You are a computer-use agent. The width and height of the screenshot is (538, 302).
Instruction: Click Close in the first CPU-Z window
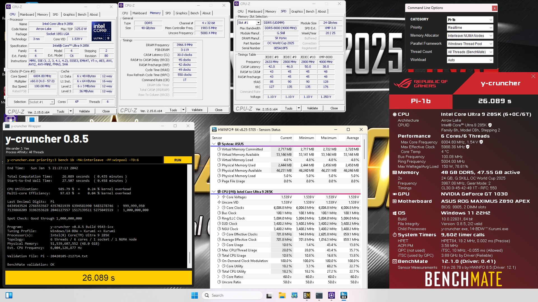point(106,111)
